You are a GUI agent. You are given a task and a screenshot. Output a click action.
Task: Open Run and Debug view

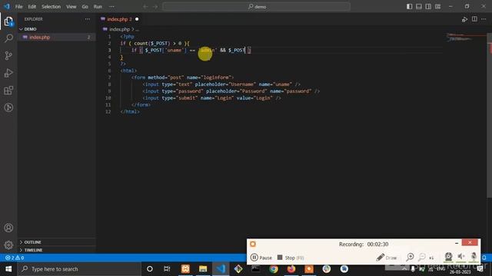8,73
